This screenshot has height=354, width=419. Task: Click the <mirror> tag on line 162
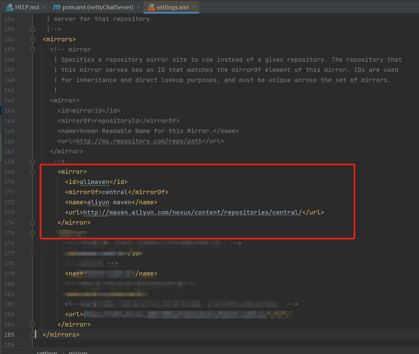tap(65, 100)
